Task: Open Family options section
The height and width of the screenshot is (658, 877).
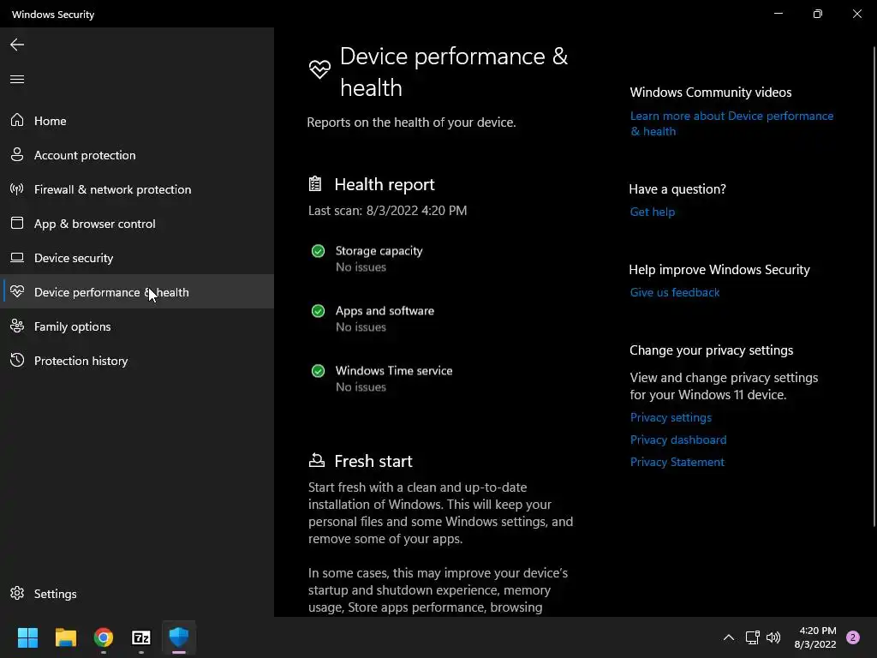Action: pyautogui.click(x=137, y=326)
